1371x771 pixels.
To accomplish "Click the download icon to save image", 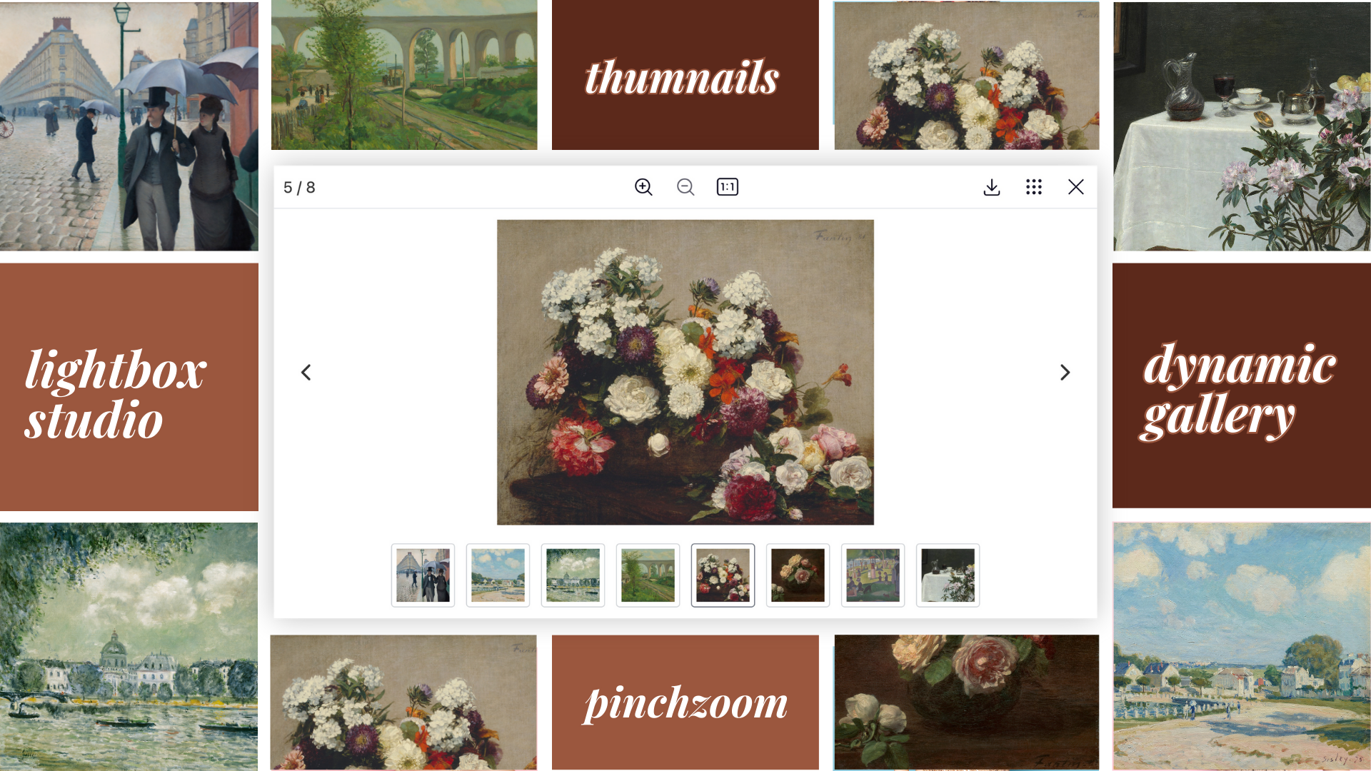I will pos(992,186).
